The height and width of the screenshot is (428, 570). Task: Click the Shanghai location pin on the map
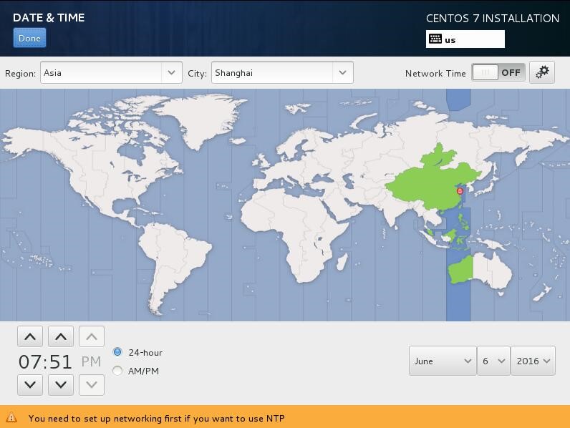point(460,191)
